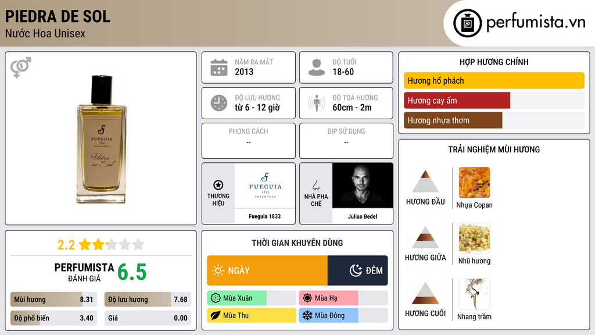The height and width of the screenshot is (335, 595).
Task: Click the clock icon beside Độ lưu hương
Action: (219, 103)
